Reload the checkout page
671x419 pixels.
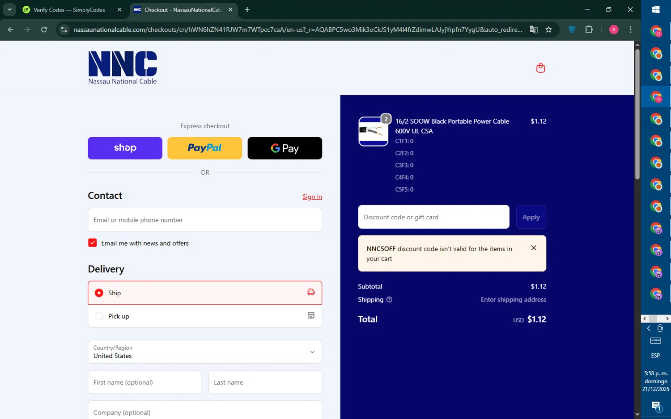44,29
